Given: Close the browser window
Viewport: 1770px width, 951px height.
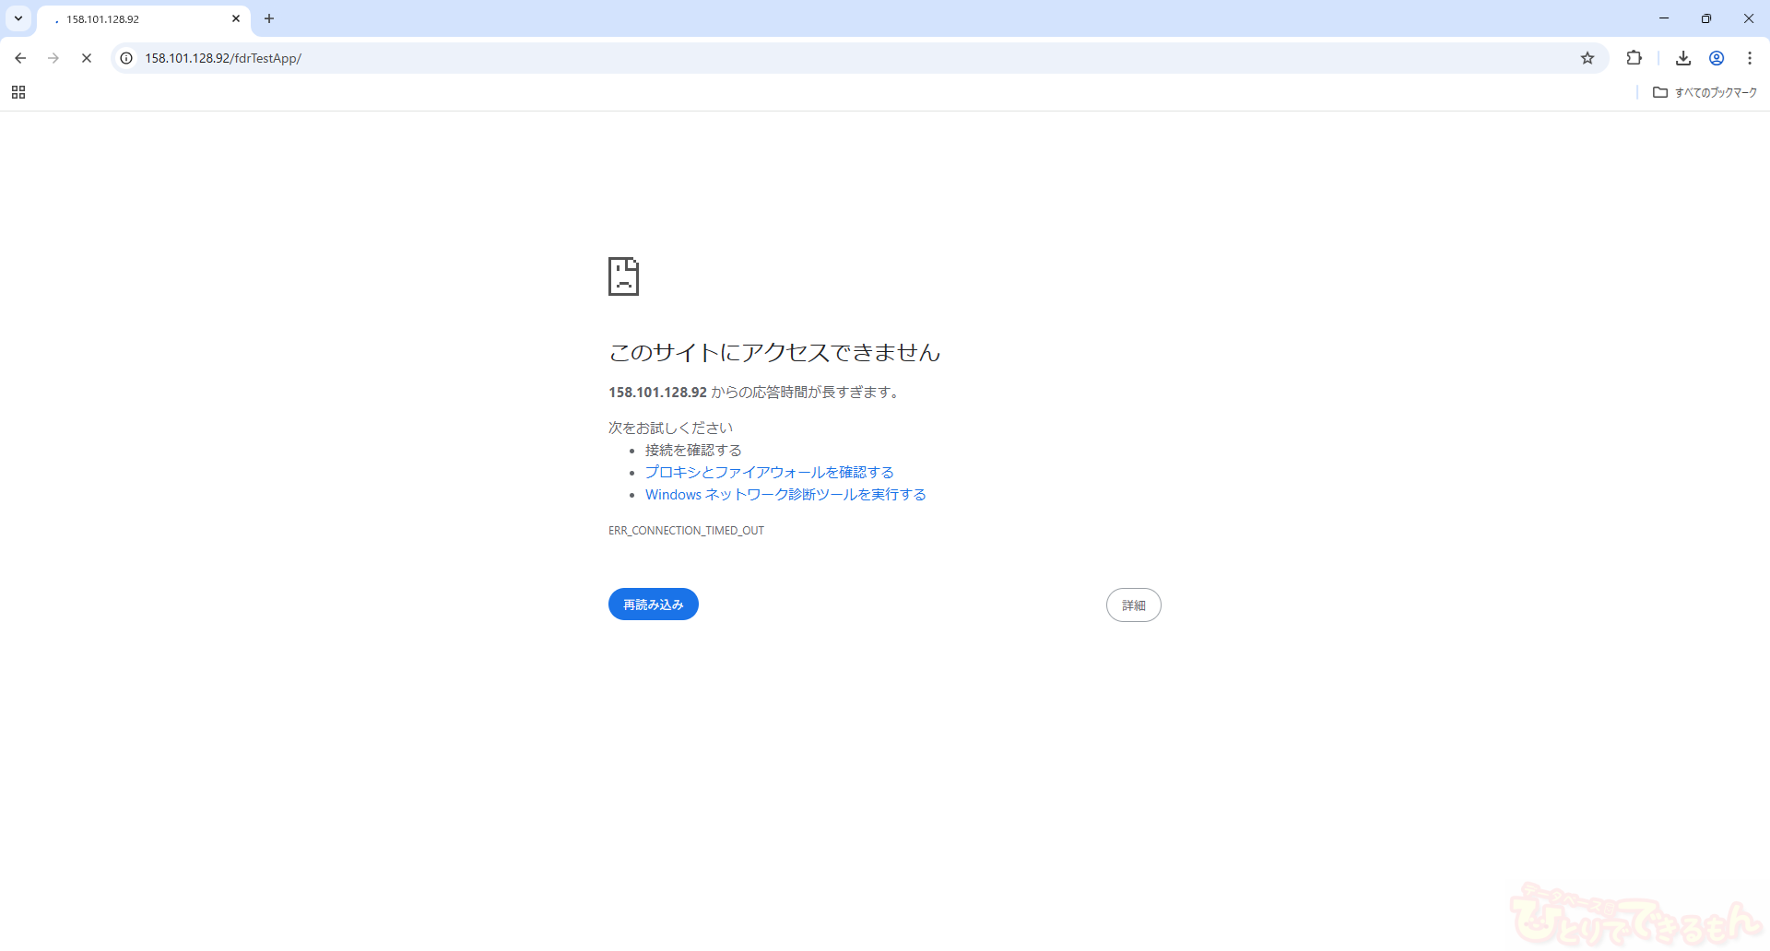Looking at the screenshot, I should pyautogui.click(x=1749, y=18).
